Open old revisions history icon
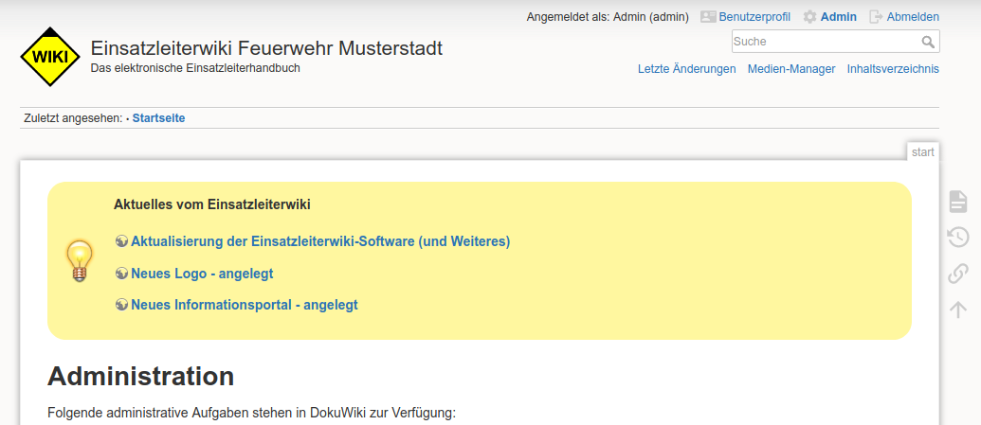This screenshot has width=981, height=425. coord(958,238)
